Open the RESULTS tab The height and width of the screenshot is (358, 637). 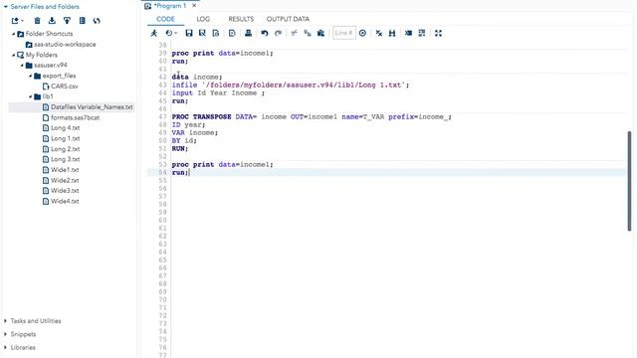point(241,19)
